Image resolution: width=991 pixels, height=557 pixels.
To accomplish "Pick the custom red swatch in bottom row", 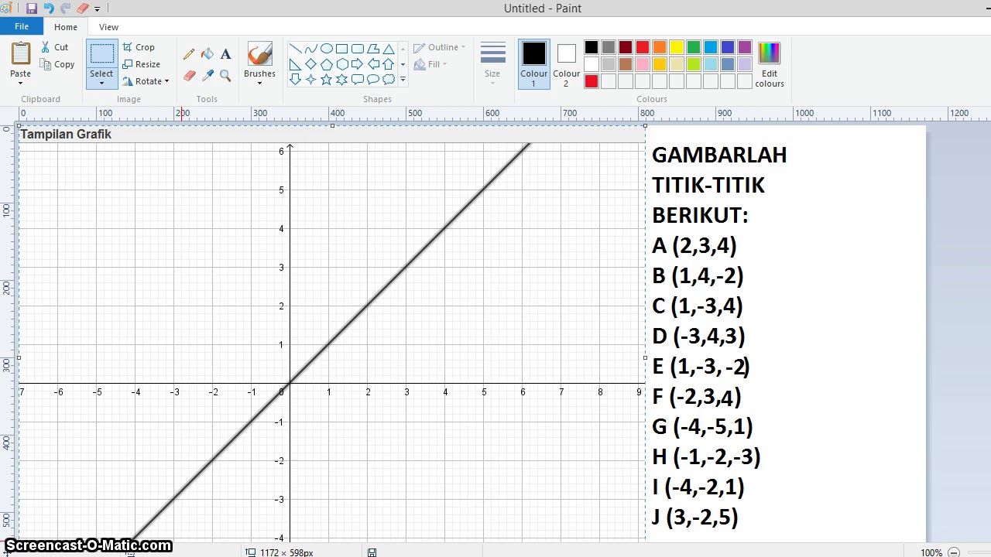I will tap(592, 81).
